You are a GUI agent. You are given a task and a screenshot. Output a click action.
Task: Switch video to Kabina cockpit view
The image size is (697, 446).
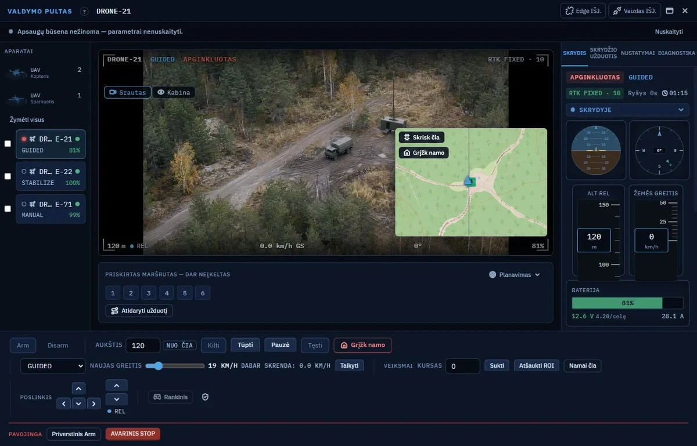(x=174, y=92)
